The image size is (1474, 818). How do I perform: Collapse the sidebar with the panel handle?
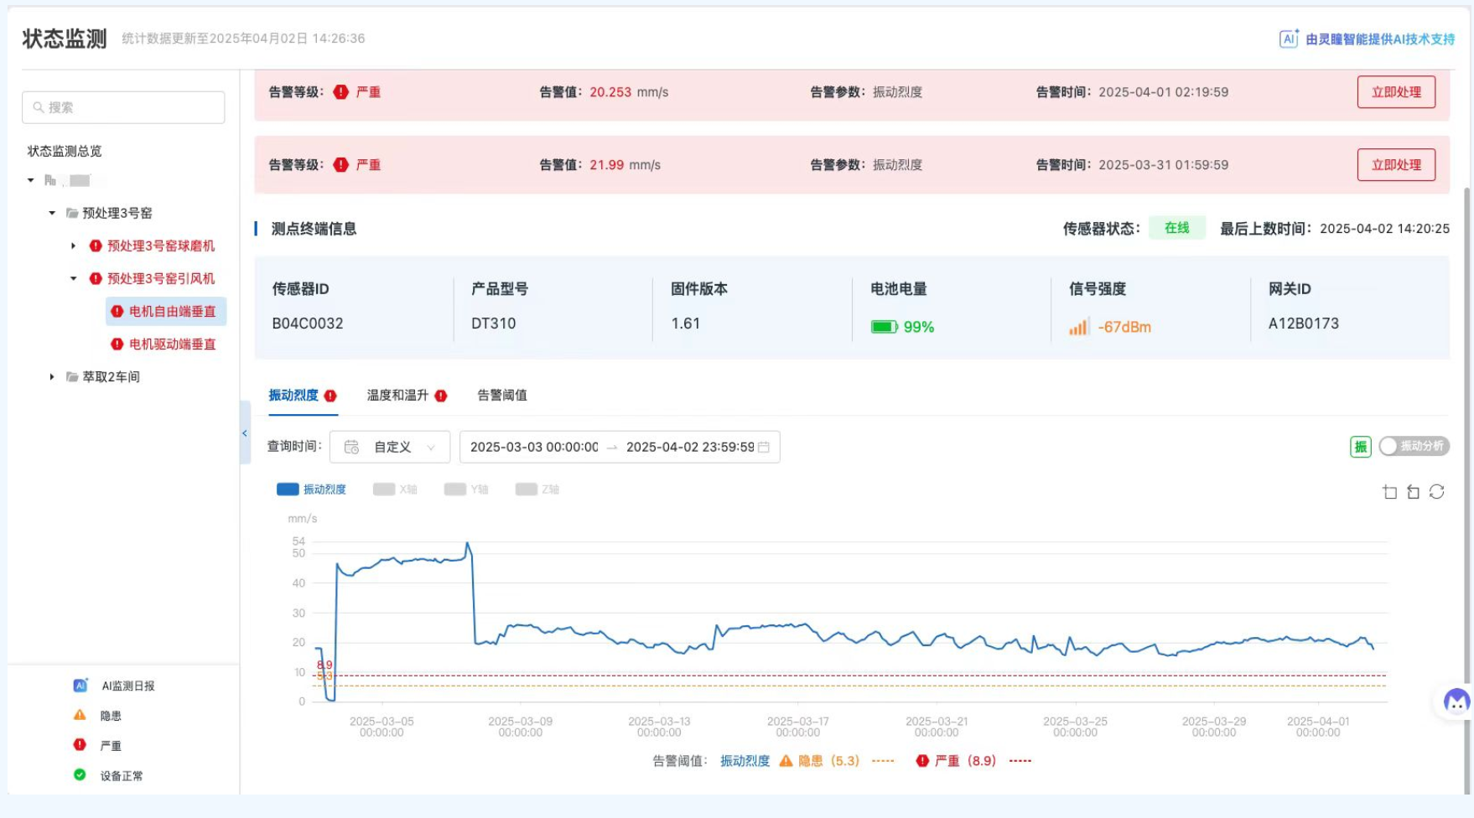(x=245, y=433)
